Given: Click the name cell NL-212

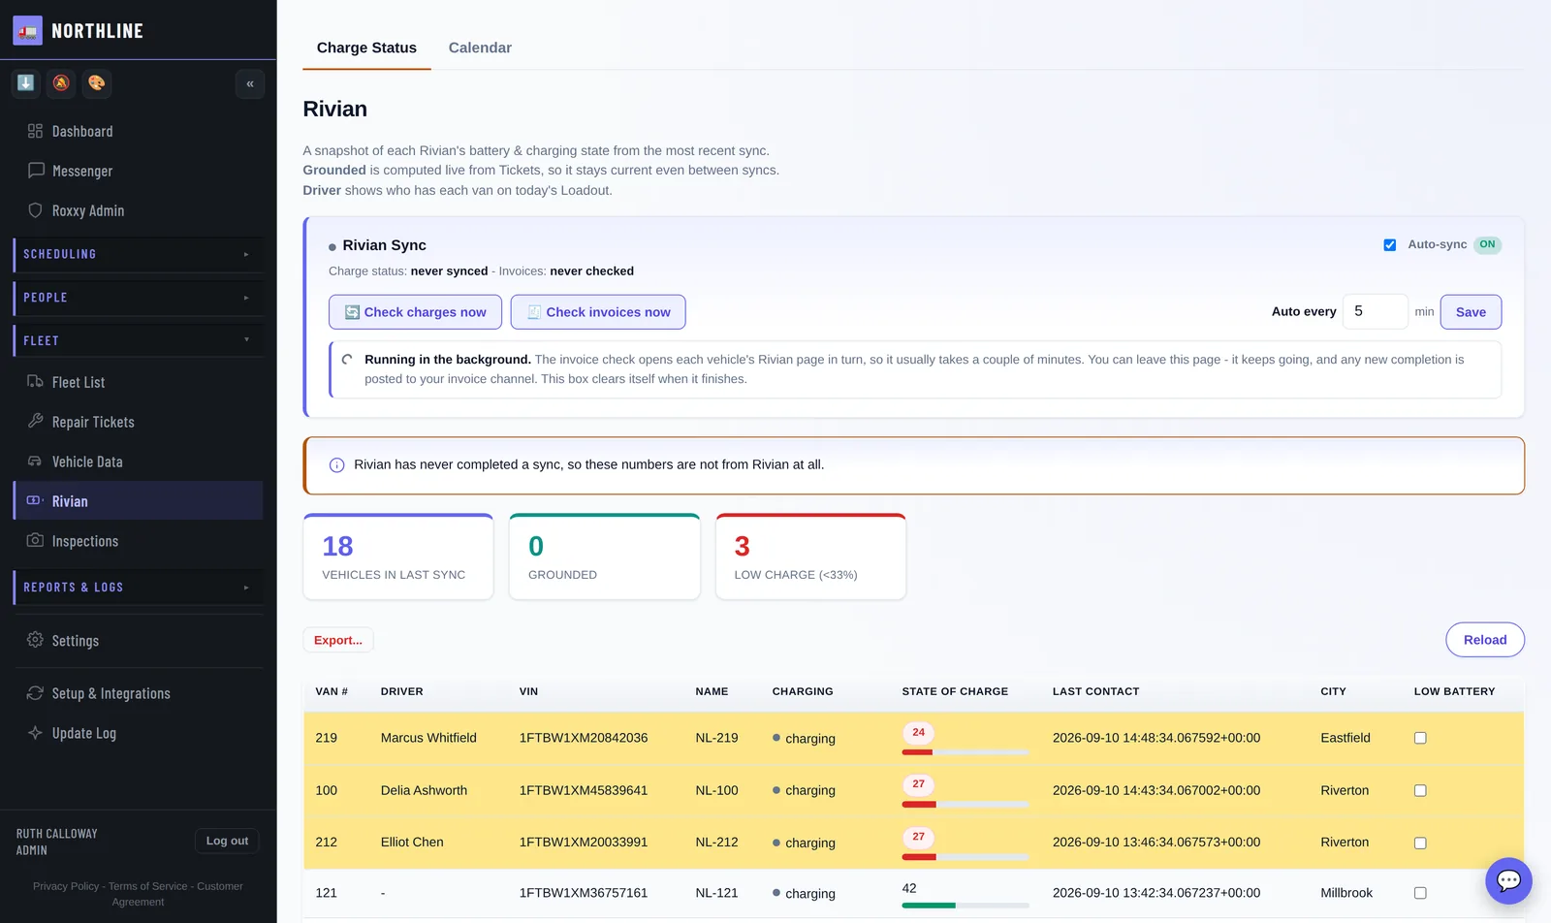Looking at the screenshot, I should point(716,843).
